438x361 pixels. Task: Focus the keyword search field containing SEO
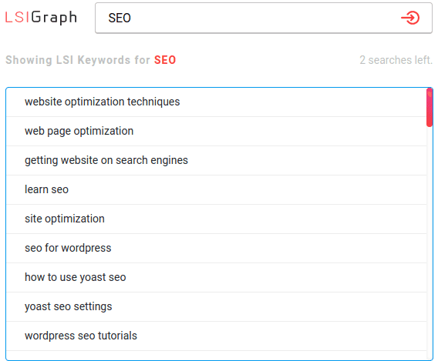(264, 18)
